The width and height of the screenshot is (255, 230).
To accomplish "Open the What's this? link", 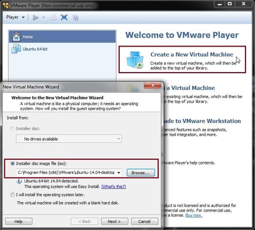I will pyautogui.click(x=113, y=187).
